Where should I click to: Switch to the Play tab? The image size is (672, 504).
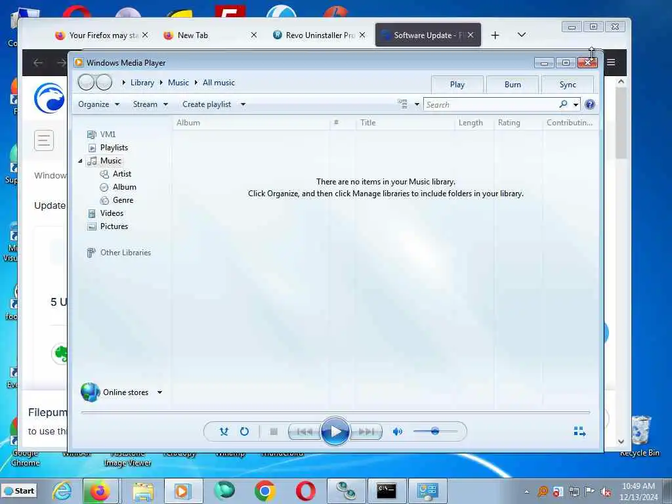click(457, 85)
